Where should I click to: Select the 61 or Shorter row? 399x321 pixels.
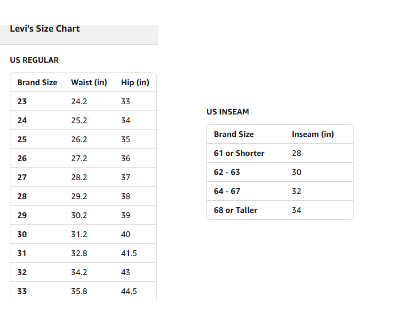[239, 153]
